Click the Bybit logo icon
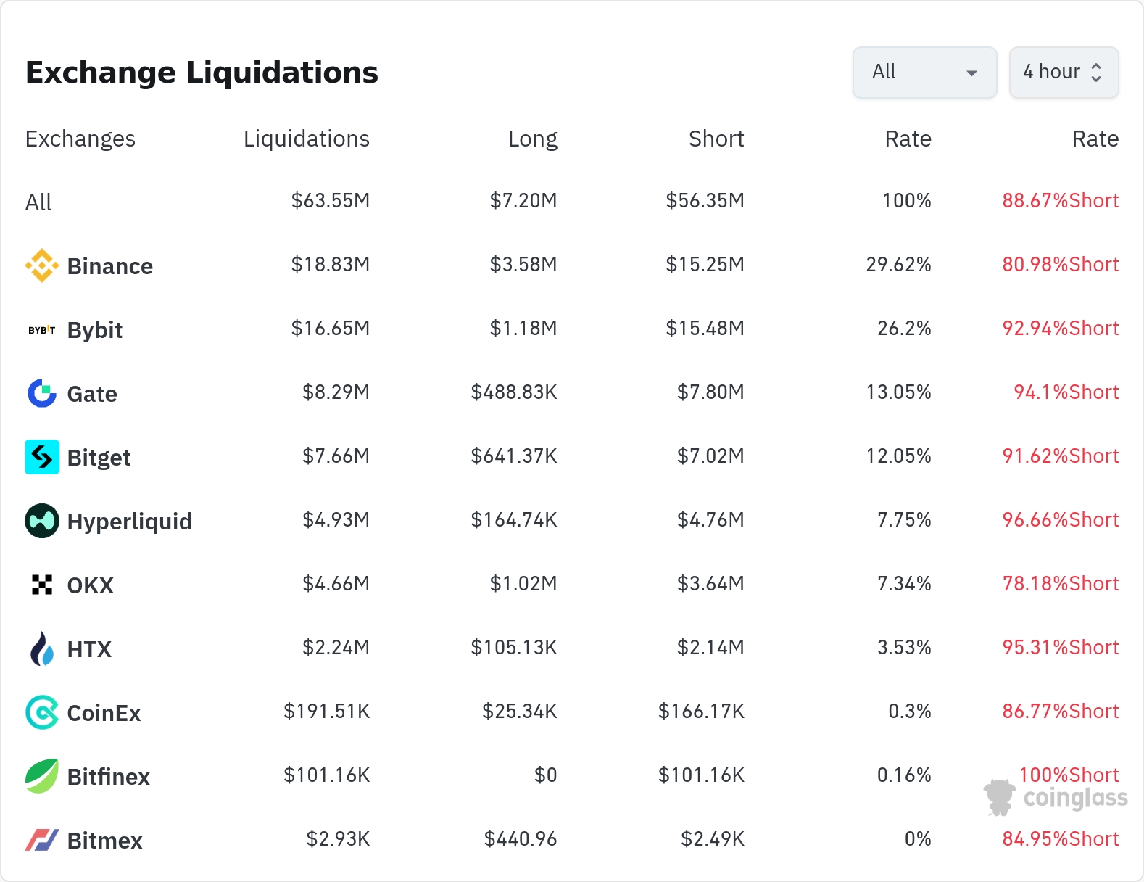The width and height of the screenshot is (1144, 882). tap(42, 330)
